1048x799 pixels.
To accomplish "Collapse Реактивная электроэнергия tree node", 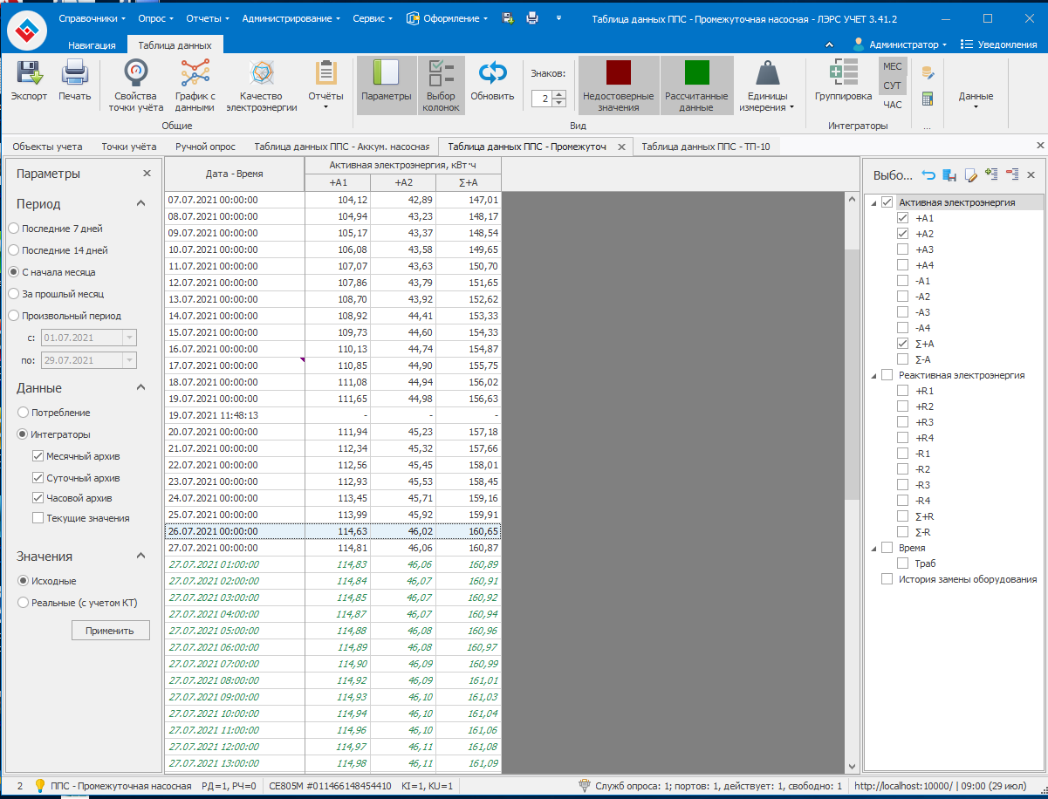I will 873,375.
